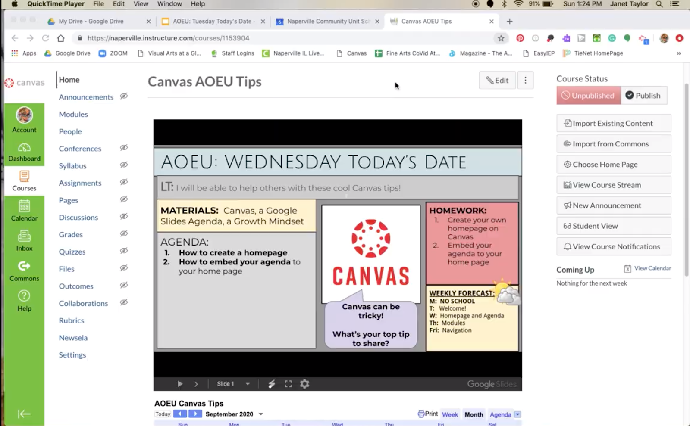This screenshot has height=426, width=690.
Task: Click the Pinterest extension icon
Action: point(520,38)
